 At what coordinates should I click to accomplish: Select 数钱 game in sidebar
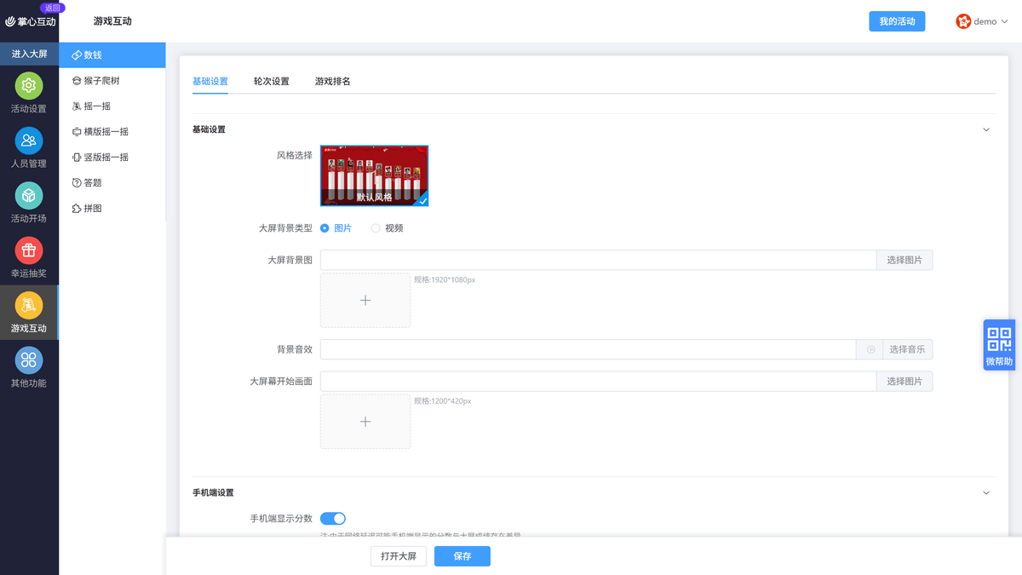coord(112,55)
